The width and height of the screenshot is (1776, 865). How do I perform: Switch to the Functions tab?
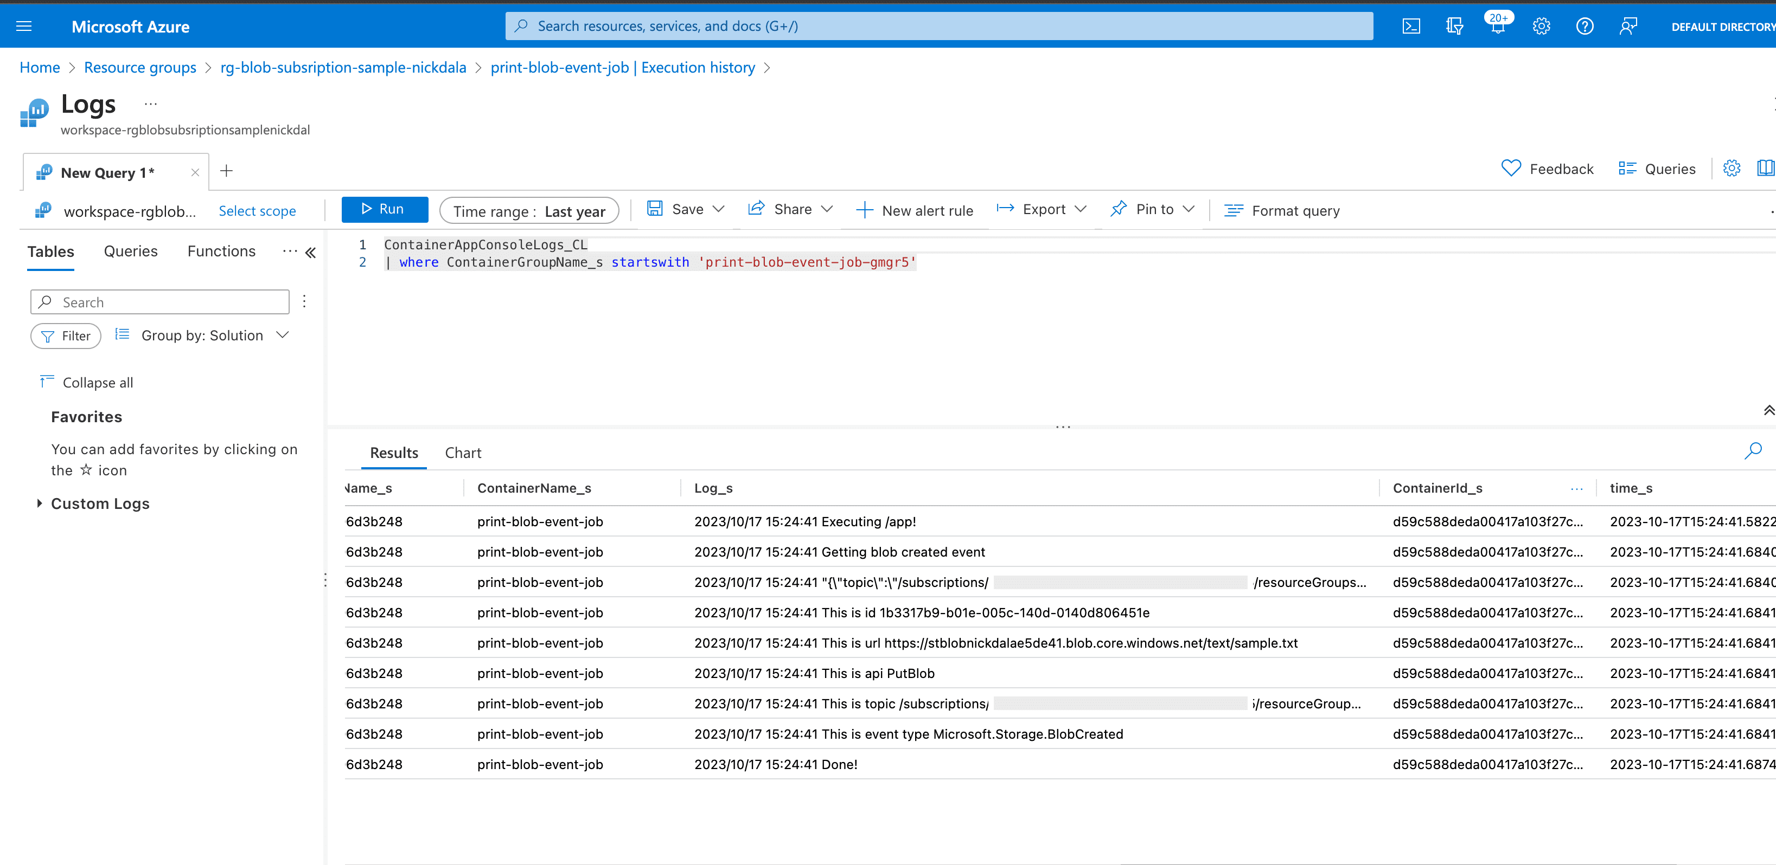(221, 251)
